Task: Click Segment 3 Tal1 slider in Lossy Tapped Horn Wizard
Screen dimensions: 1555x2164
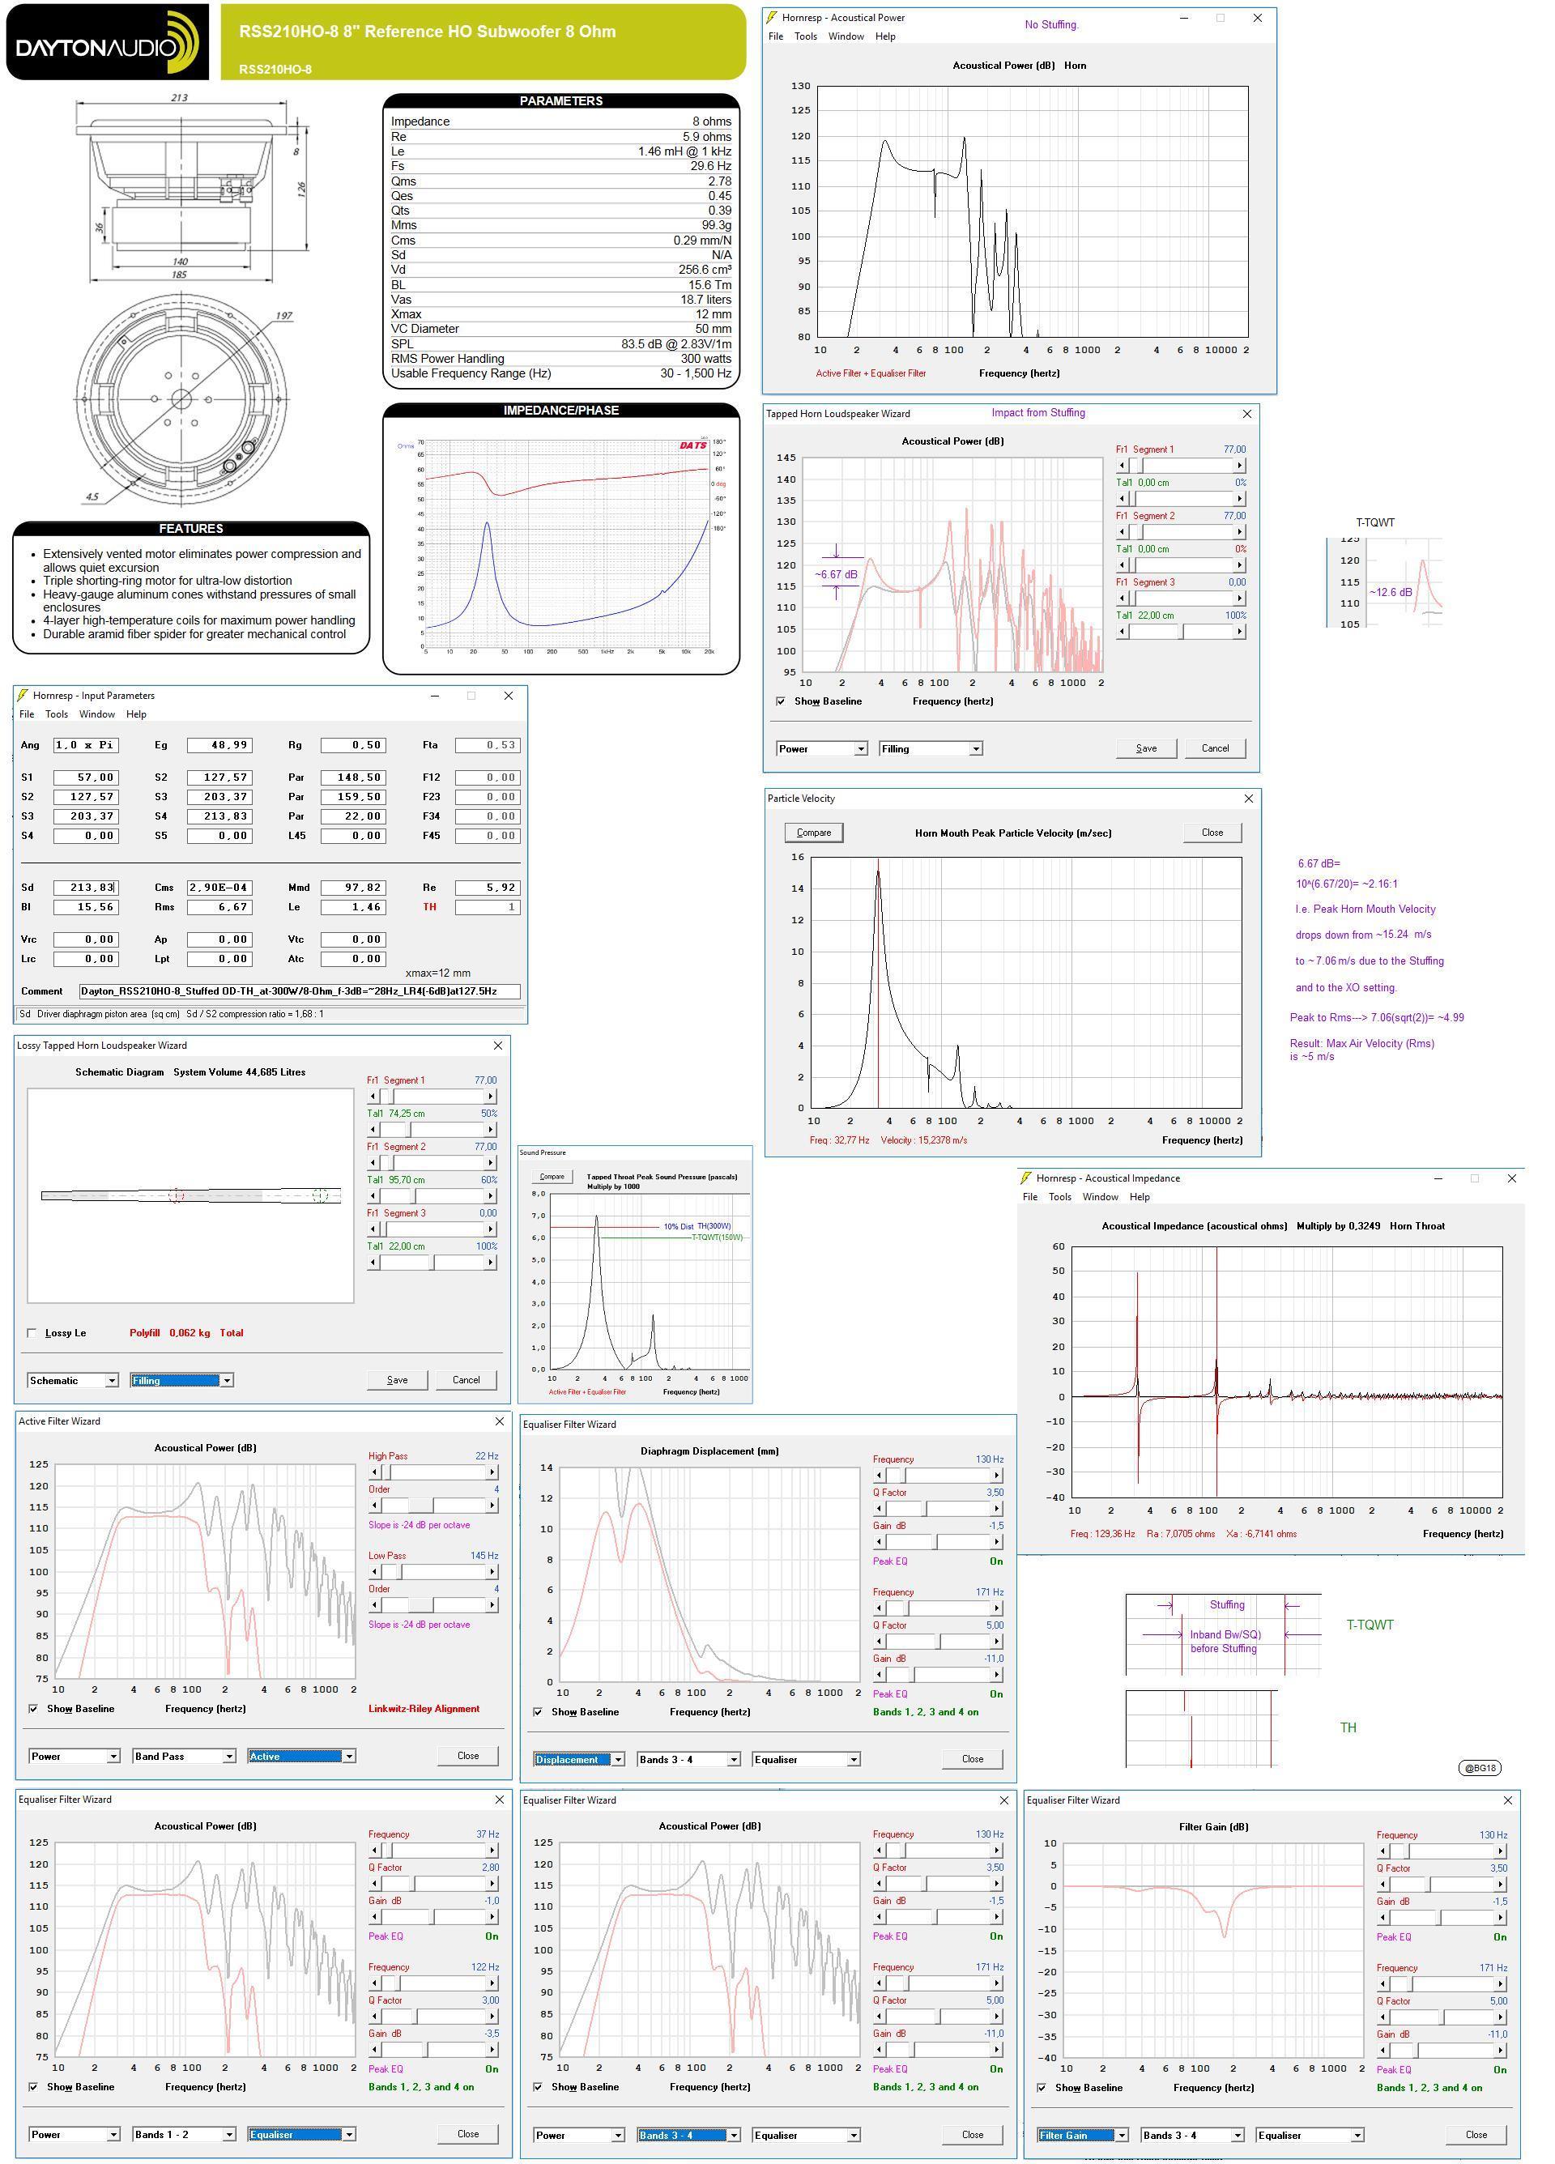Action: pos(432,1263)
